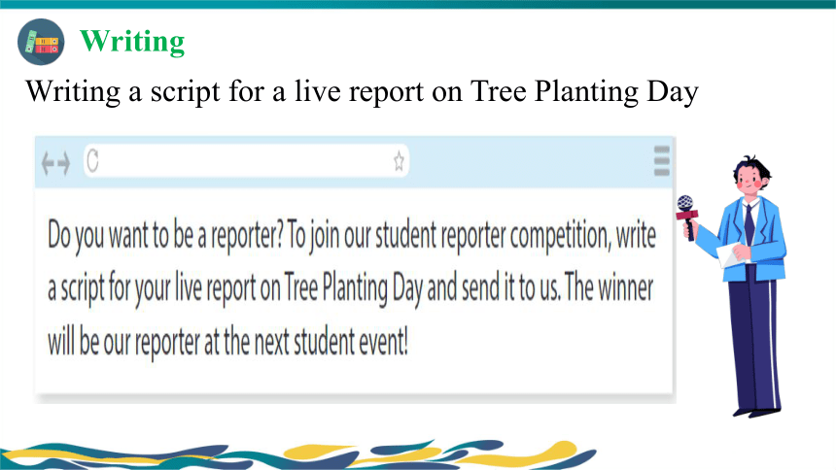Click the browser forward arrow
The image size is (836, 470).
tap(63, 163)
